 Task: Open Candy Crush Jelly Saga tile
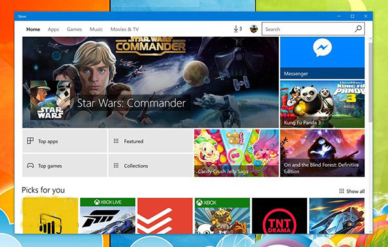click(236, 153)
